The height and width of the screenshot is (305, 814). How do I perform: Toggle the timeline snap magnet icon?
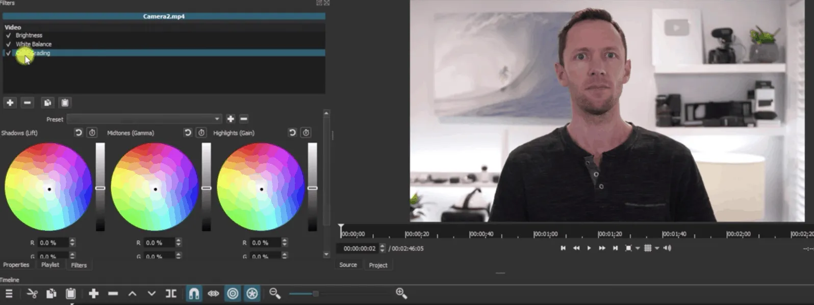(x=194, y=293)
